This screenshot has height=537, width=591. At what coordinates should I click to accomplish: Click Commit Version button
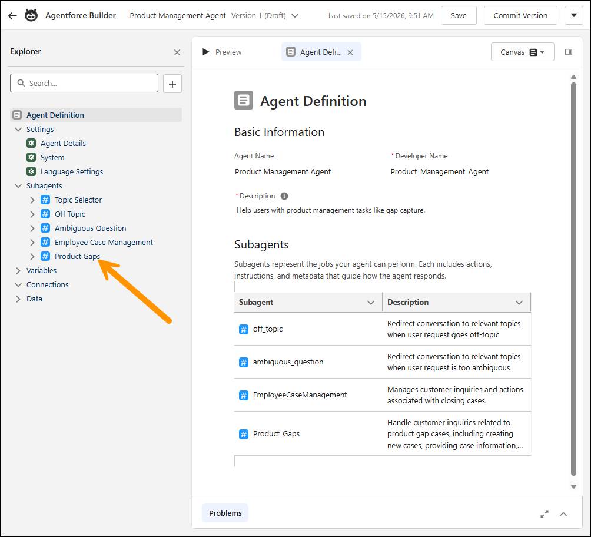520,15
